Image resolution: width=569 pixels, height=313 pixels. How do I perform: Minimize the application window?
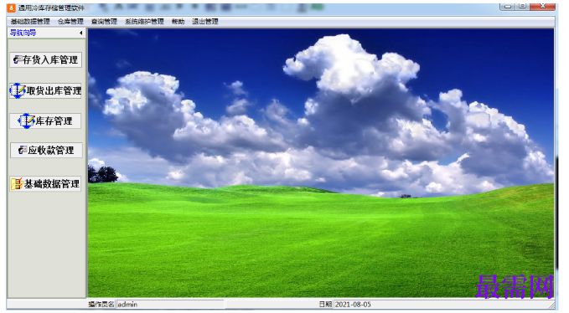pos(508,6)
